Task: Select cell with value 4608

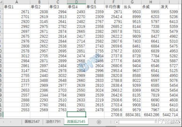Action: coord(169,100)
